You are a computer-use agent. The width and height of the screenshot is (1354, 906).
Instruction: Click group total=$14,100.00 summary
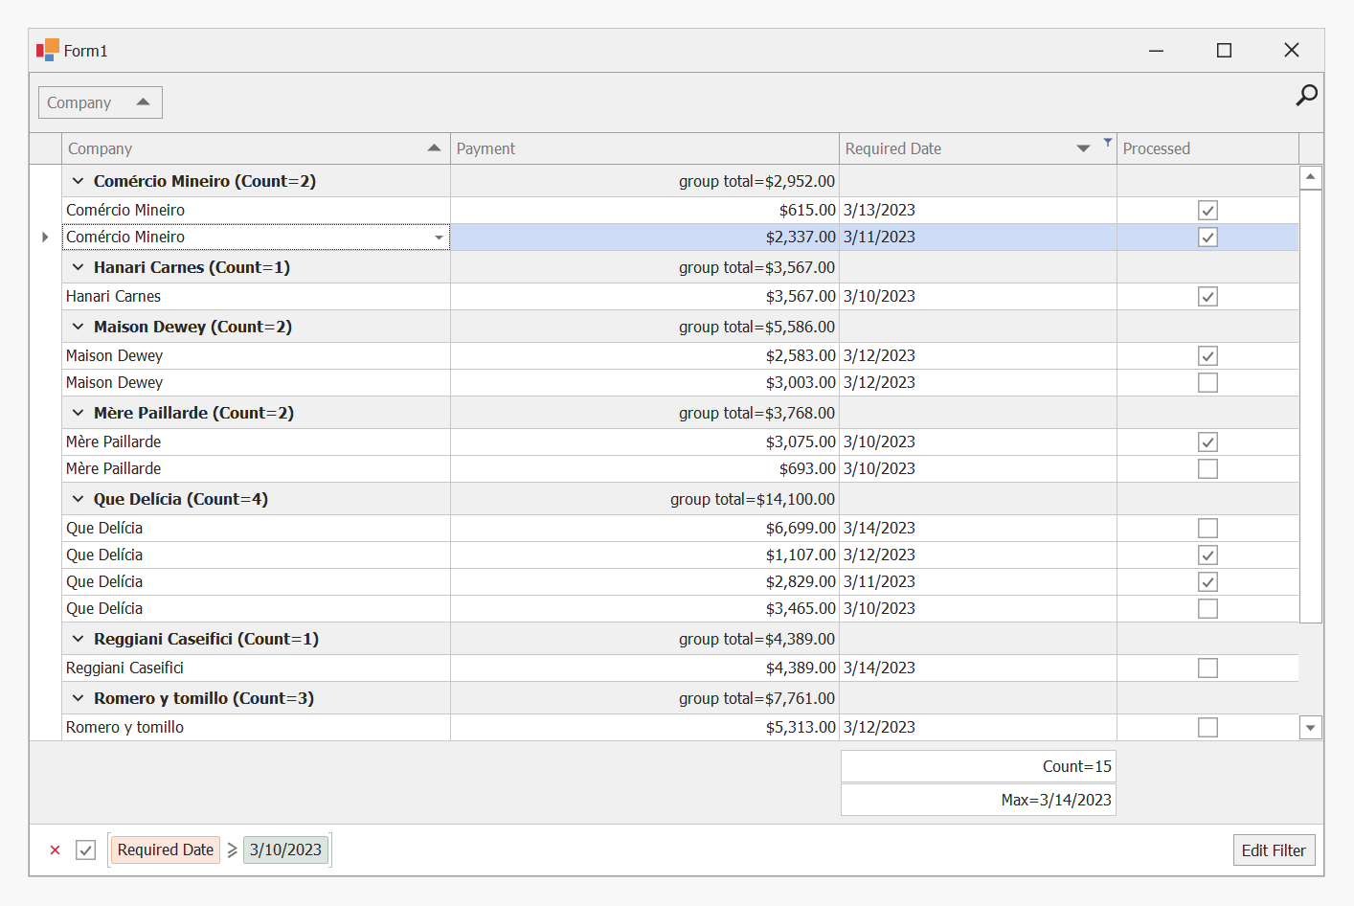pos(752,499)
